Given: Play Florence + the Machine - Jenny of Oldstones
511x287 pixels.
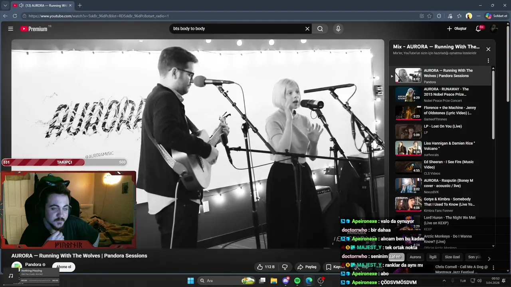Looking at the screenshot, I should point(441,113).
